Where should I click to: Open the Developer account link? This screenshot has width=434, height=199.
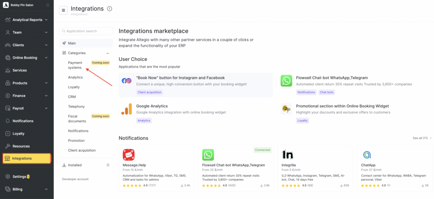point(75,179)
